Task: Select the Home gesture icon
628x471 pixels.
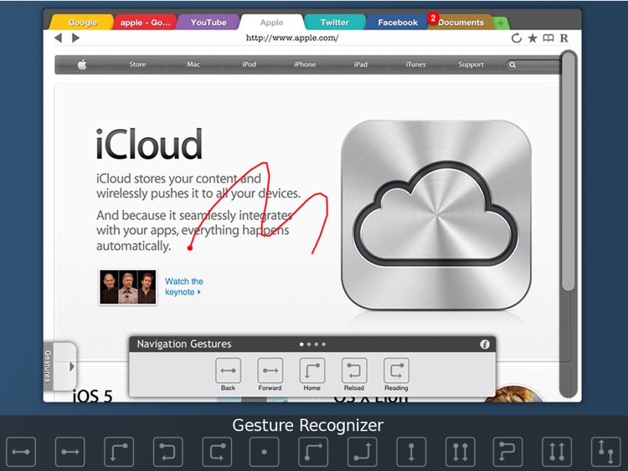Action: [312, 370]
